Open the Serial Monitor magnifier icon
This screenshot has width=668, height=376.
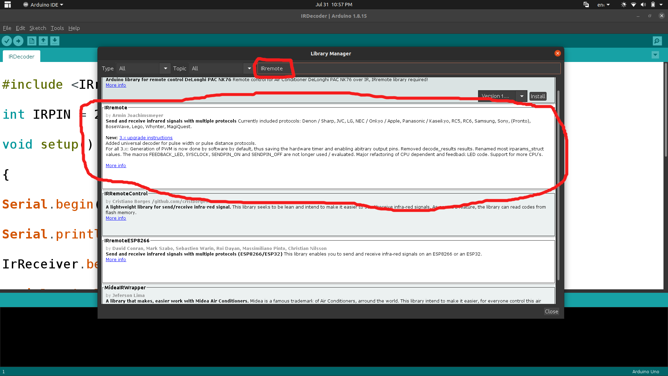point(657,41)
